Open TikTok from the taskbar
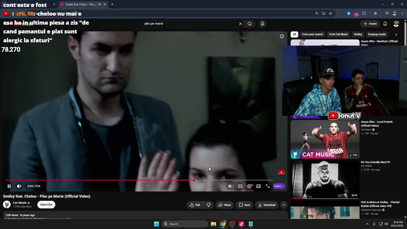This screenshot has width=407, height=229. point(241,224)
